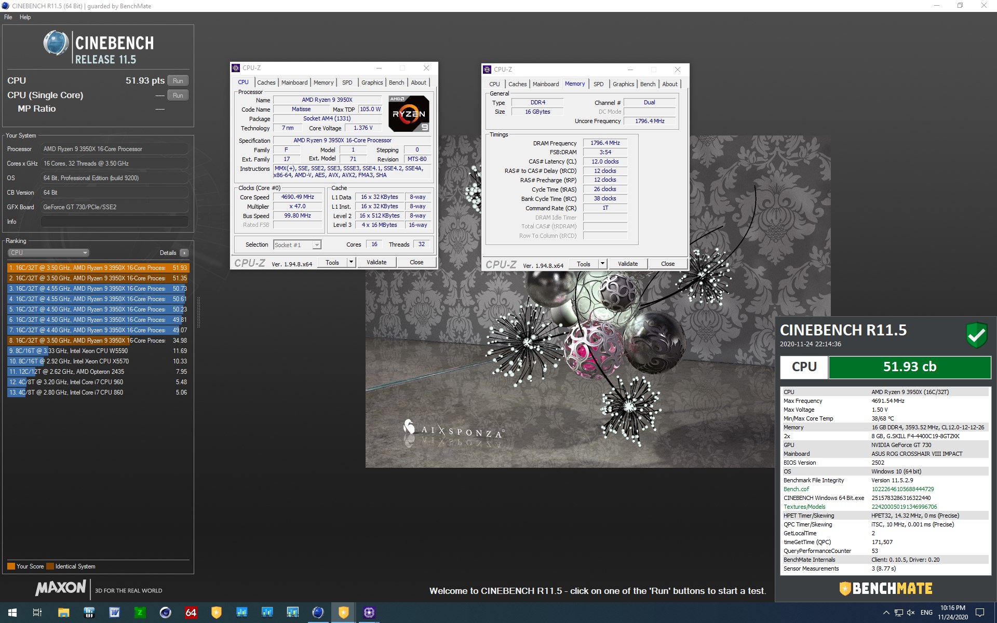The height and width of the screenshot is (623, 997).
Task: Click the AMD Ryzen 9 logo in CPU-Z
Action: pyautogui.click(x=409, y=113)
